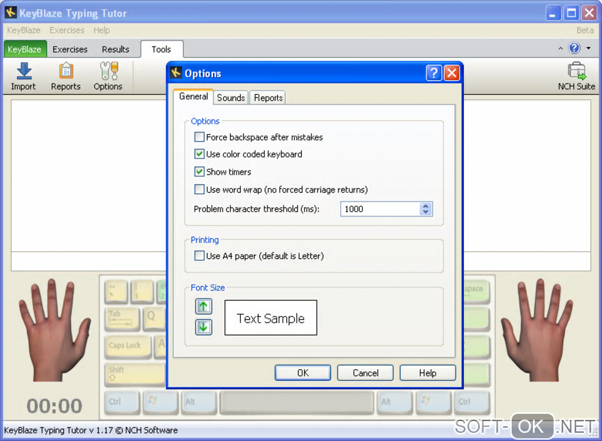Click the Caps Lock key
Image resolution: width=602 pixels, height=441 pixels.
coord(128,346)
